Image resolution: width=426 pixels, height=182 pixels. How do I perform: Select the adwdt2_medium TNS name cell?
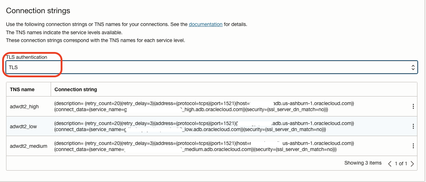29,146
